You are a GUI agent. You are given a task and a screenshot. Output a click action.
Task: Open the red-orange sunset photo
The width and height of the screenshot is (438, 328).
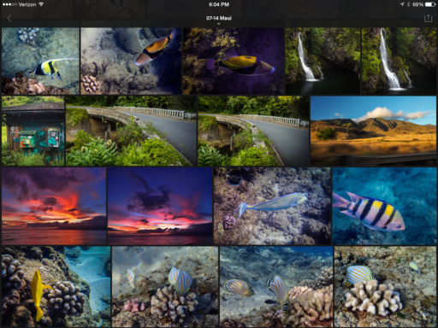54,206
